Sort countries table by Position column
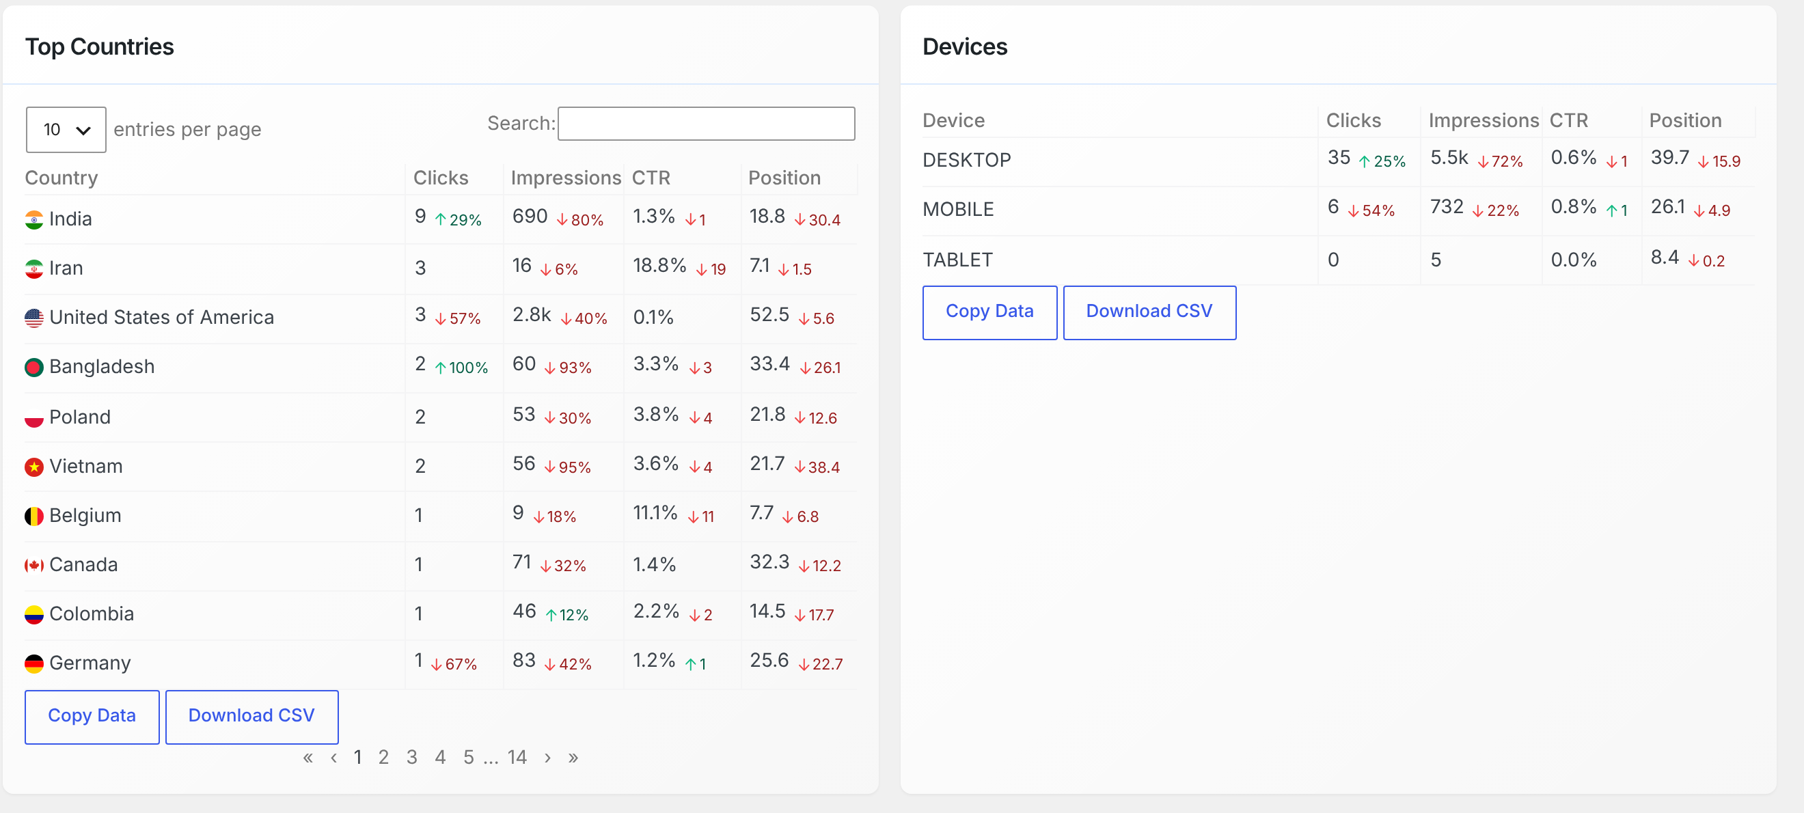 coord(784,178)
